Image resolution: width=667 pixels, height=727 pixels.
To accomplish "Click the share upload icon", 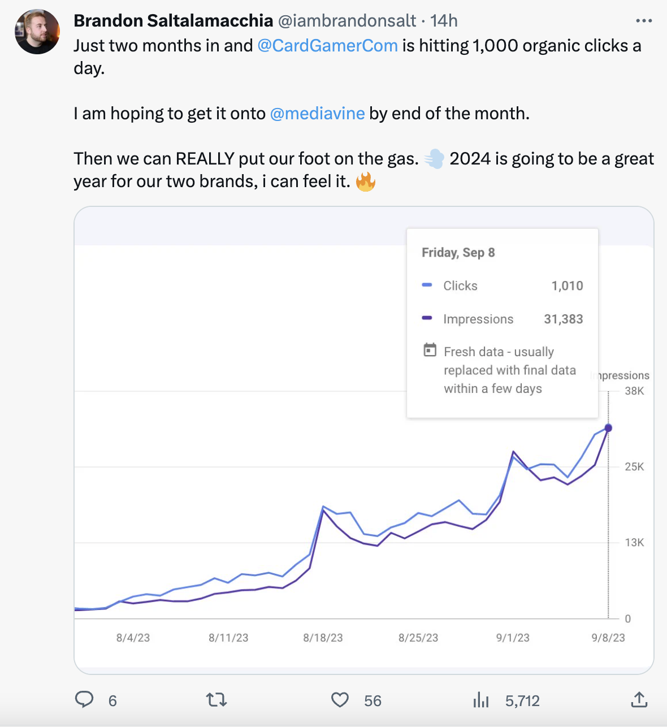I will 639,700.
